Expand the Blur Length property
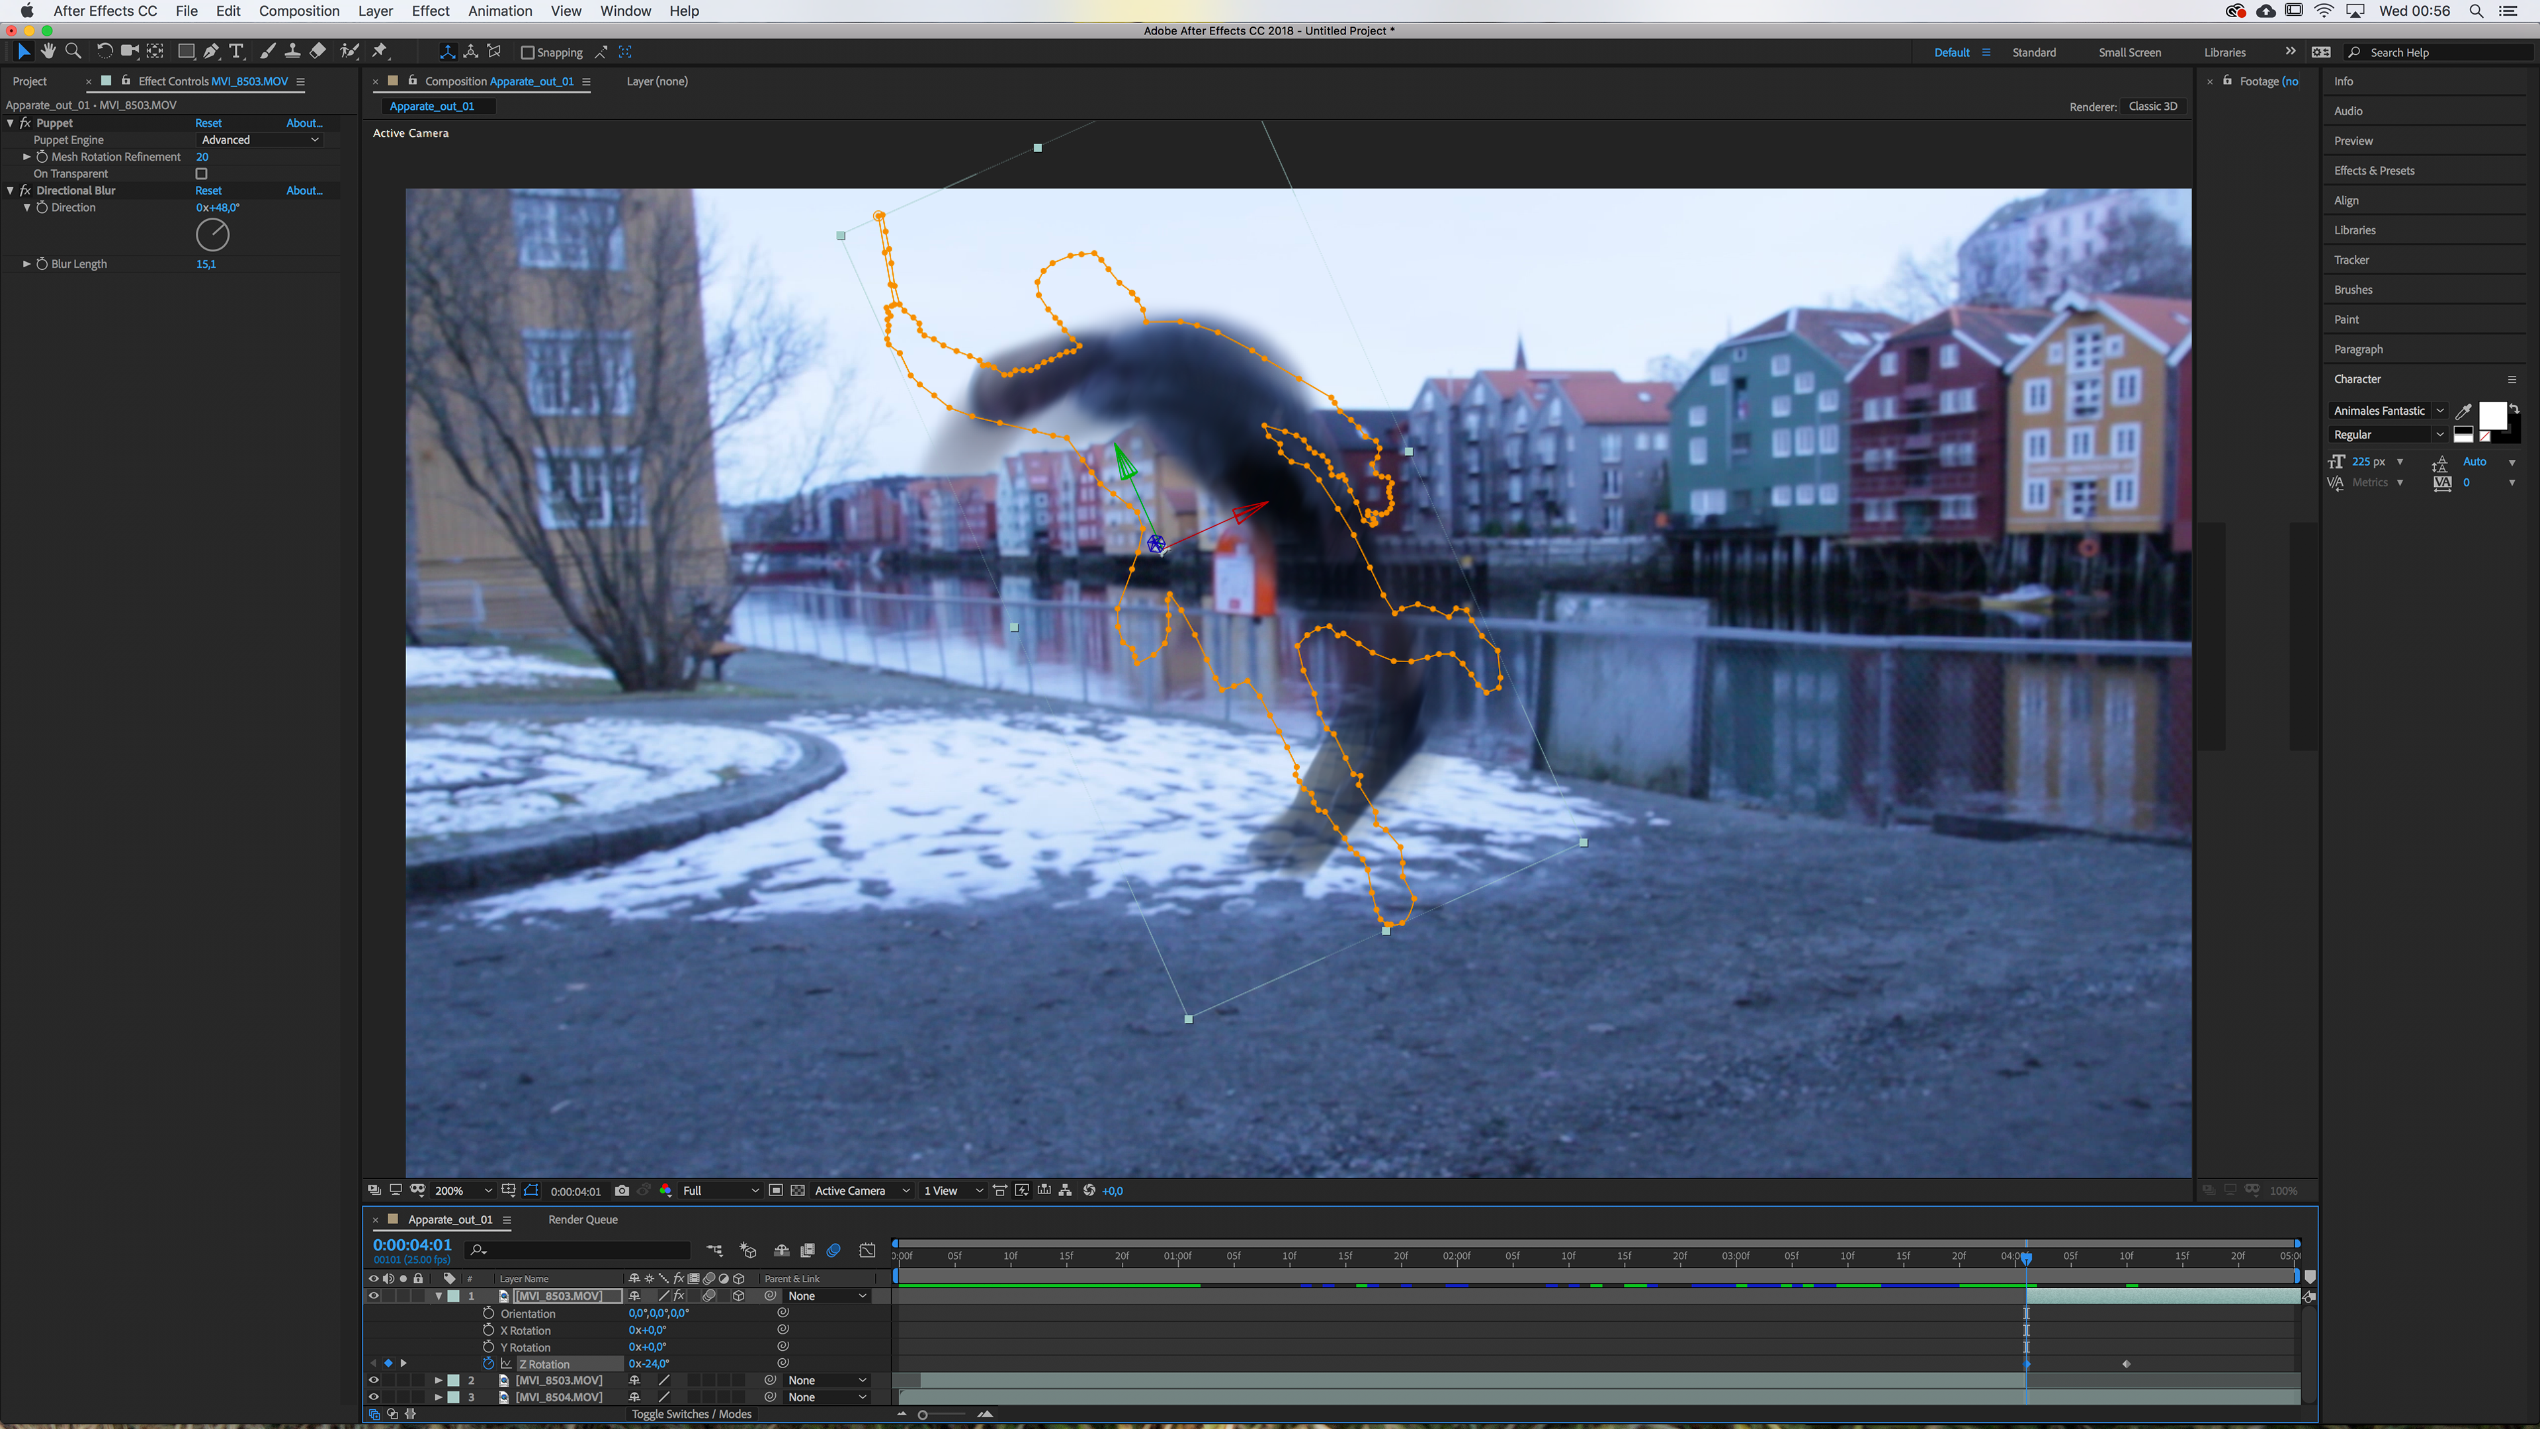 click(26, 265)
